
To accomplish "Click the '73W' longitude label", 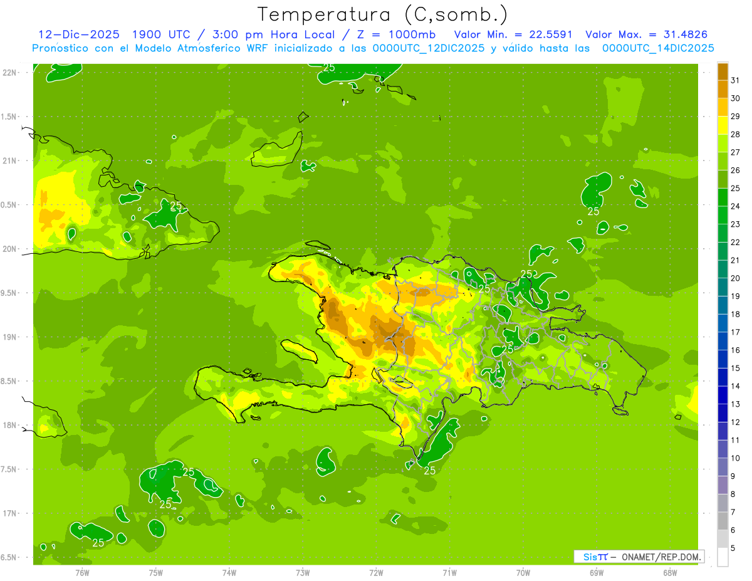I will coord(303,572).
